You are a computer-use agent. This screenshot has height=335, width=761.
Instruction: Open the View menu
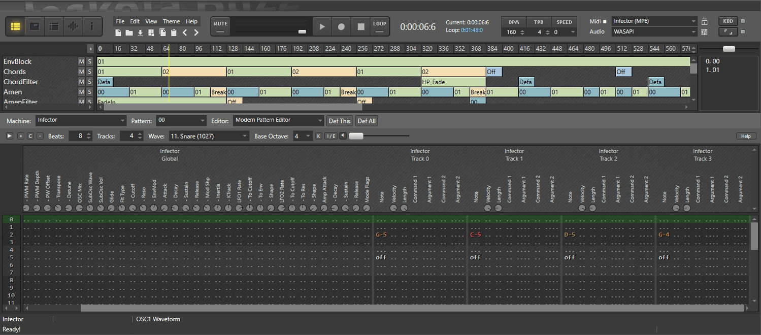(151, 21)
